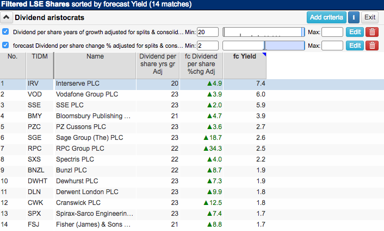Uncheck the forecast dividend change % criterion
The height and width of the screenshot is (231, 384).
5,45
